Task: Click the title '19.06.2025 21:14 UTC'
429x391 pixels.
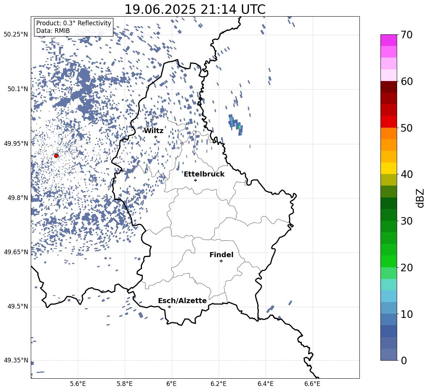Action: [195, 9]
